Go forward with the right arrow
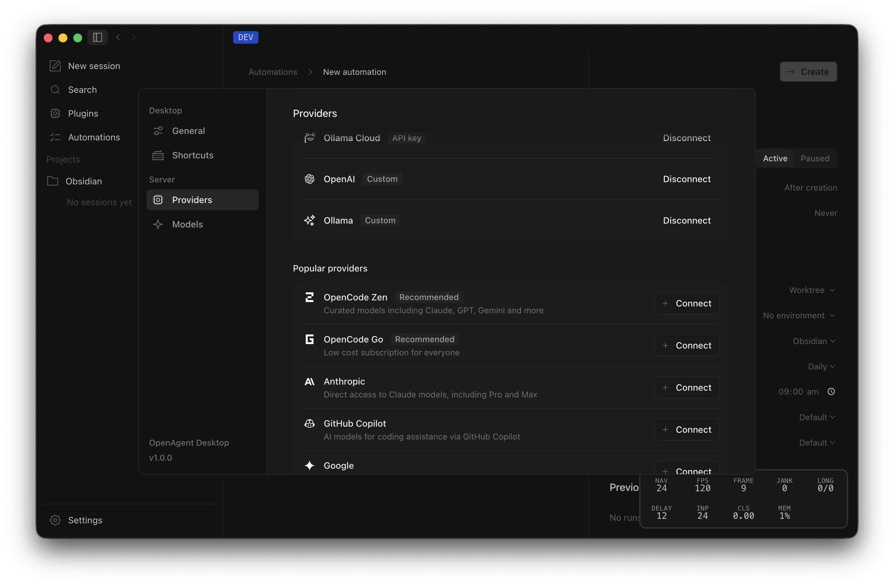This screenshot has height=586, width=894. pyautogui.click(x=134, y=37)
